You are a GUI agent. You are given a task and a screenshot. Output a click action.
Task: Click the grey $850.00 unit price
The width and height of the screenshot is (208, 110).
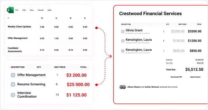178,51
